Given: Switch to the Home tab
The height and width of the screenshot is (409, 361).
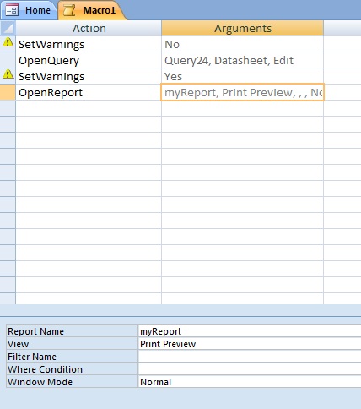Looking at the screenshot, I should pyautogui.click(x=29, y=10).
